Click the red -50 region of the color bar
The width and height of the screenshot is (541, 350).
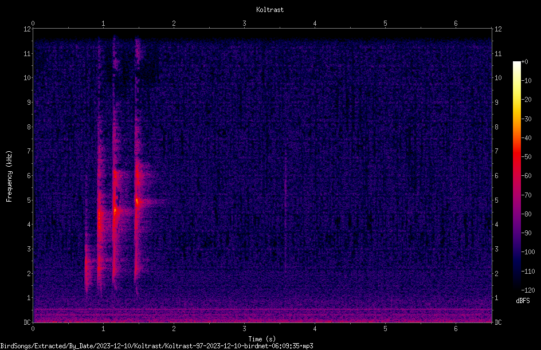[x=516, y=157]
